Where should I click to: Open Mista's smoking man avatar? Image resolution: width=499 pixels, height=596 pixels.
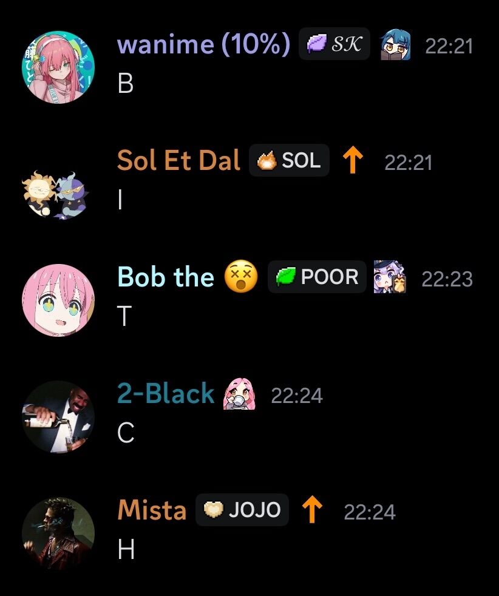coord(58,533)
